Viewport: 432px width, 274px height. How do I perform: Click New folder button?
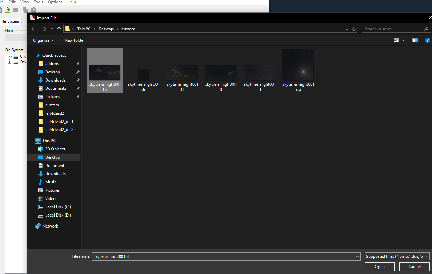[x=75, y=40]
